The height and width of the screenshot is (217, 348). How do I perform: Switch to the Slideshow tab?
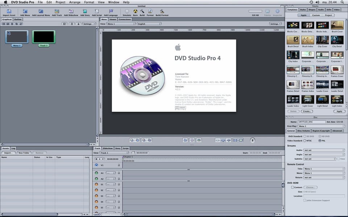(107, 148)
